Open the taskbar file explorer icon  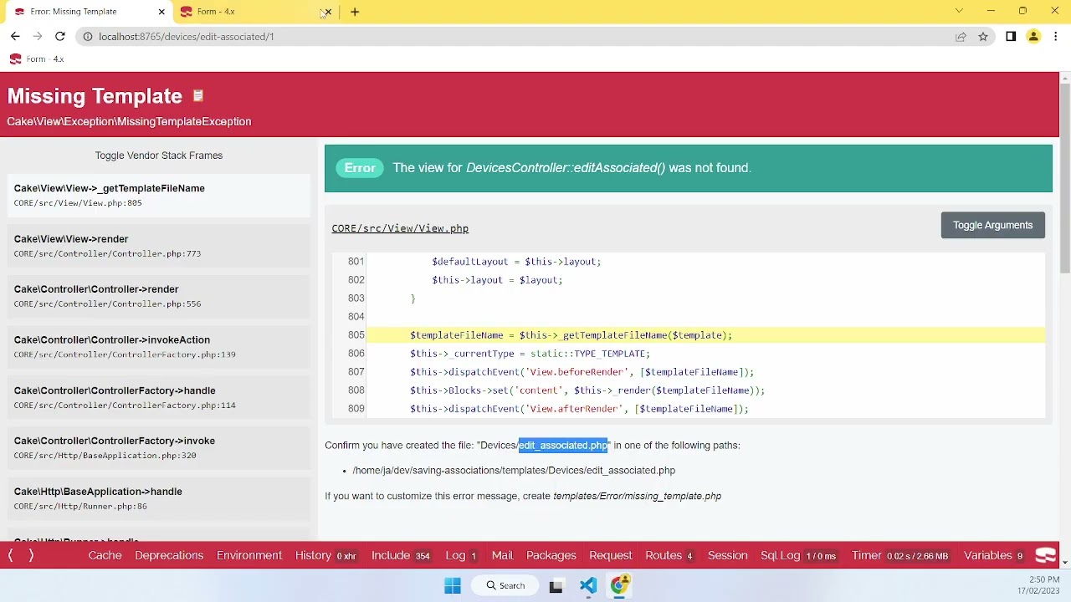pyautogui.click(x=556, y=586)
